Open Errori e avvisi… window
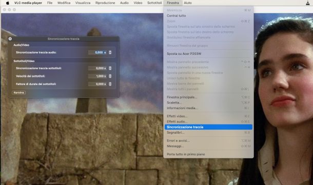The height and width of the screenshot is (185, 313). click(x=208, y=140)
